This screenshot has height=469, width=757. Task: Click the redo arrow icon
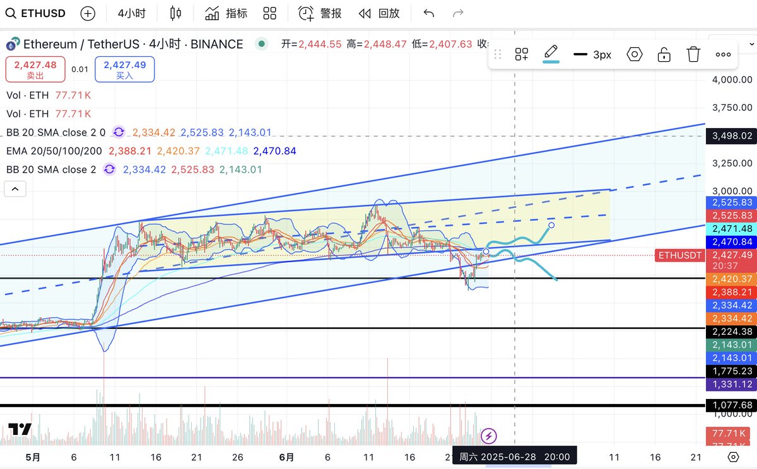pos(459,13)
